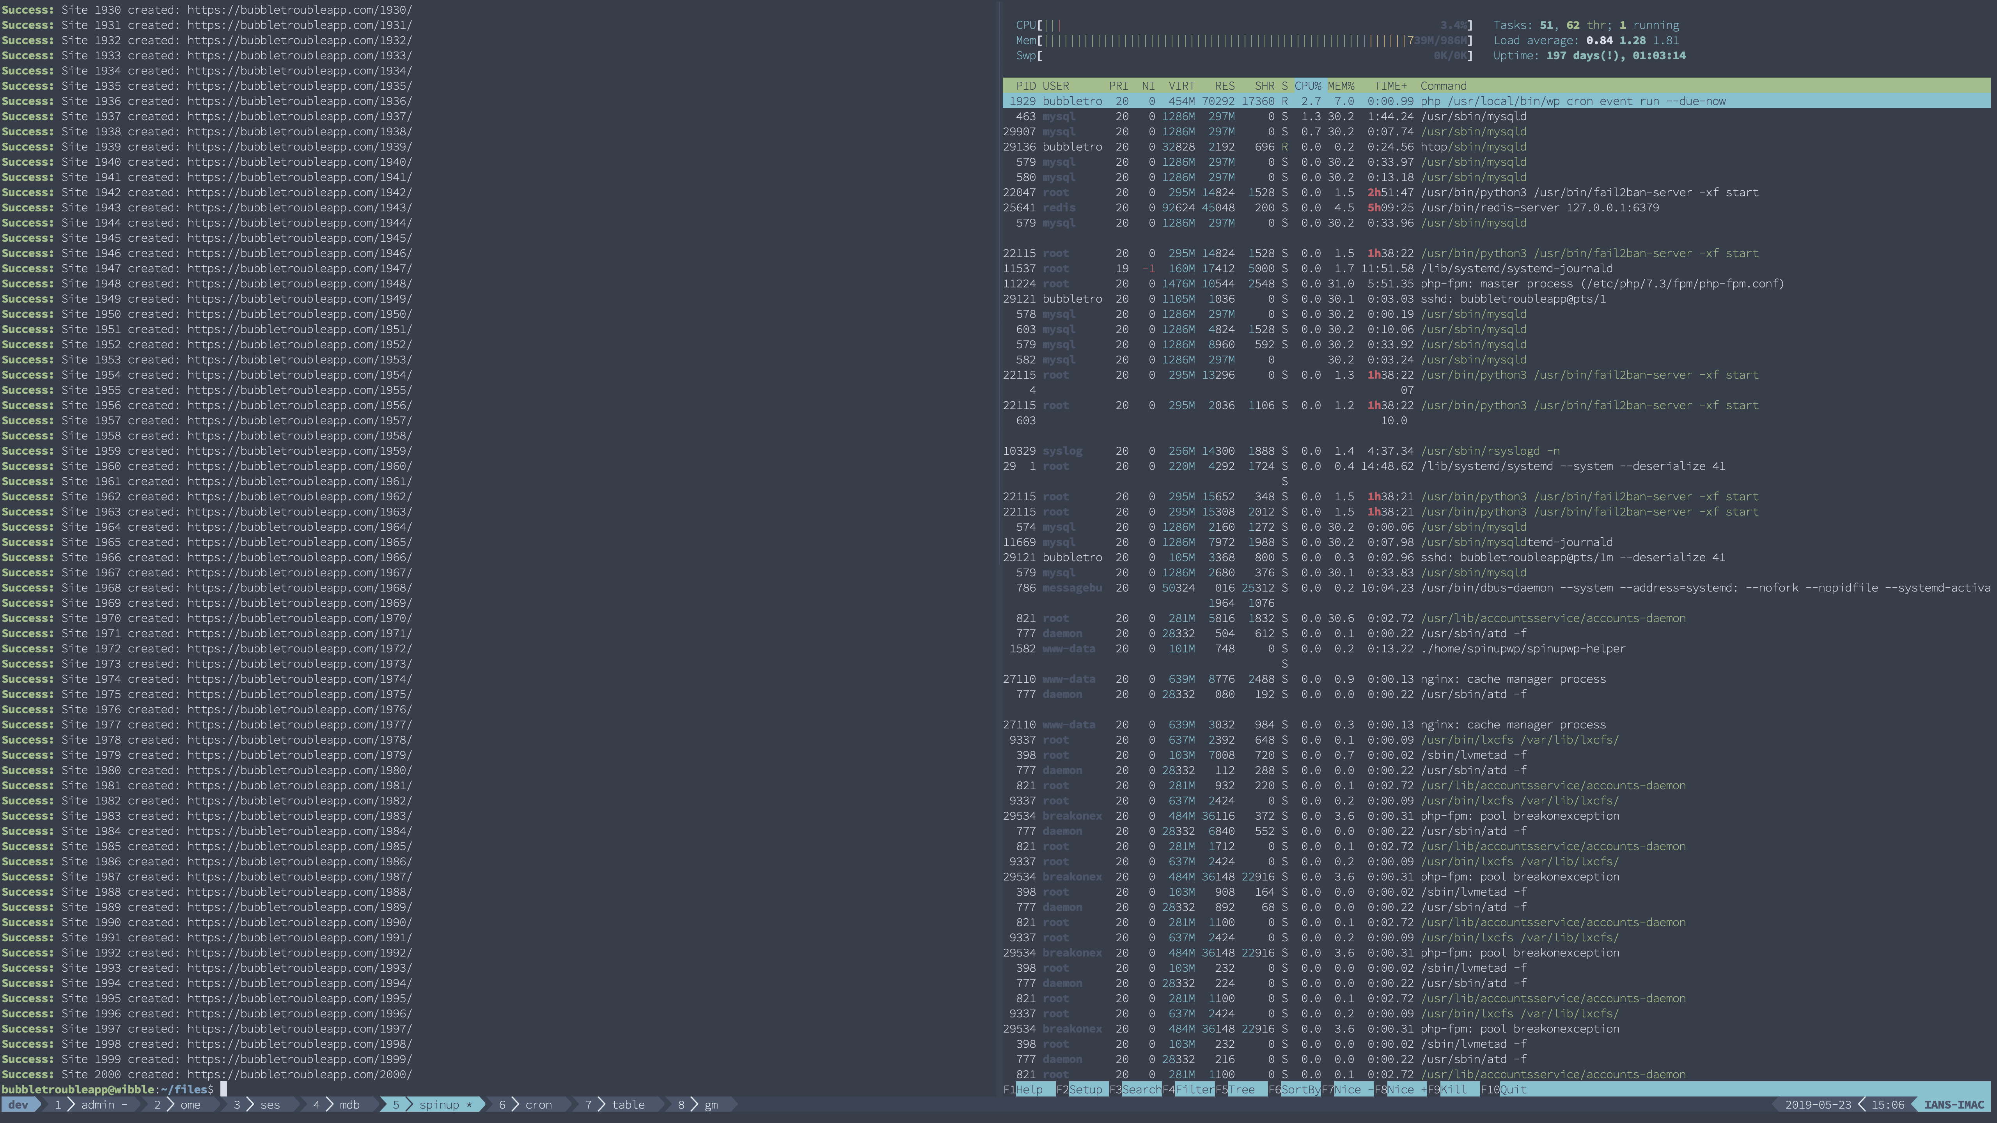This screenshot has height=1123, width=1997.
Task: Click the Swp usage meter bar
Action: pos(1243,56)
